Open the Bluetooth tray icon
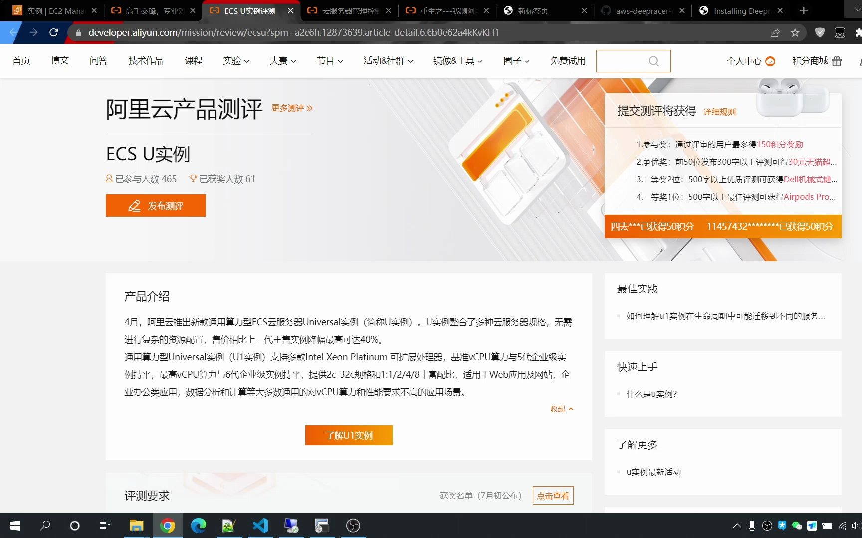The height and width of the screenshot is (538, 862). coord(782,526)
